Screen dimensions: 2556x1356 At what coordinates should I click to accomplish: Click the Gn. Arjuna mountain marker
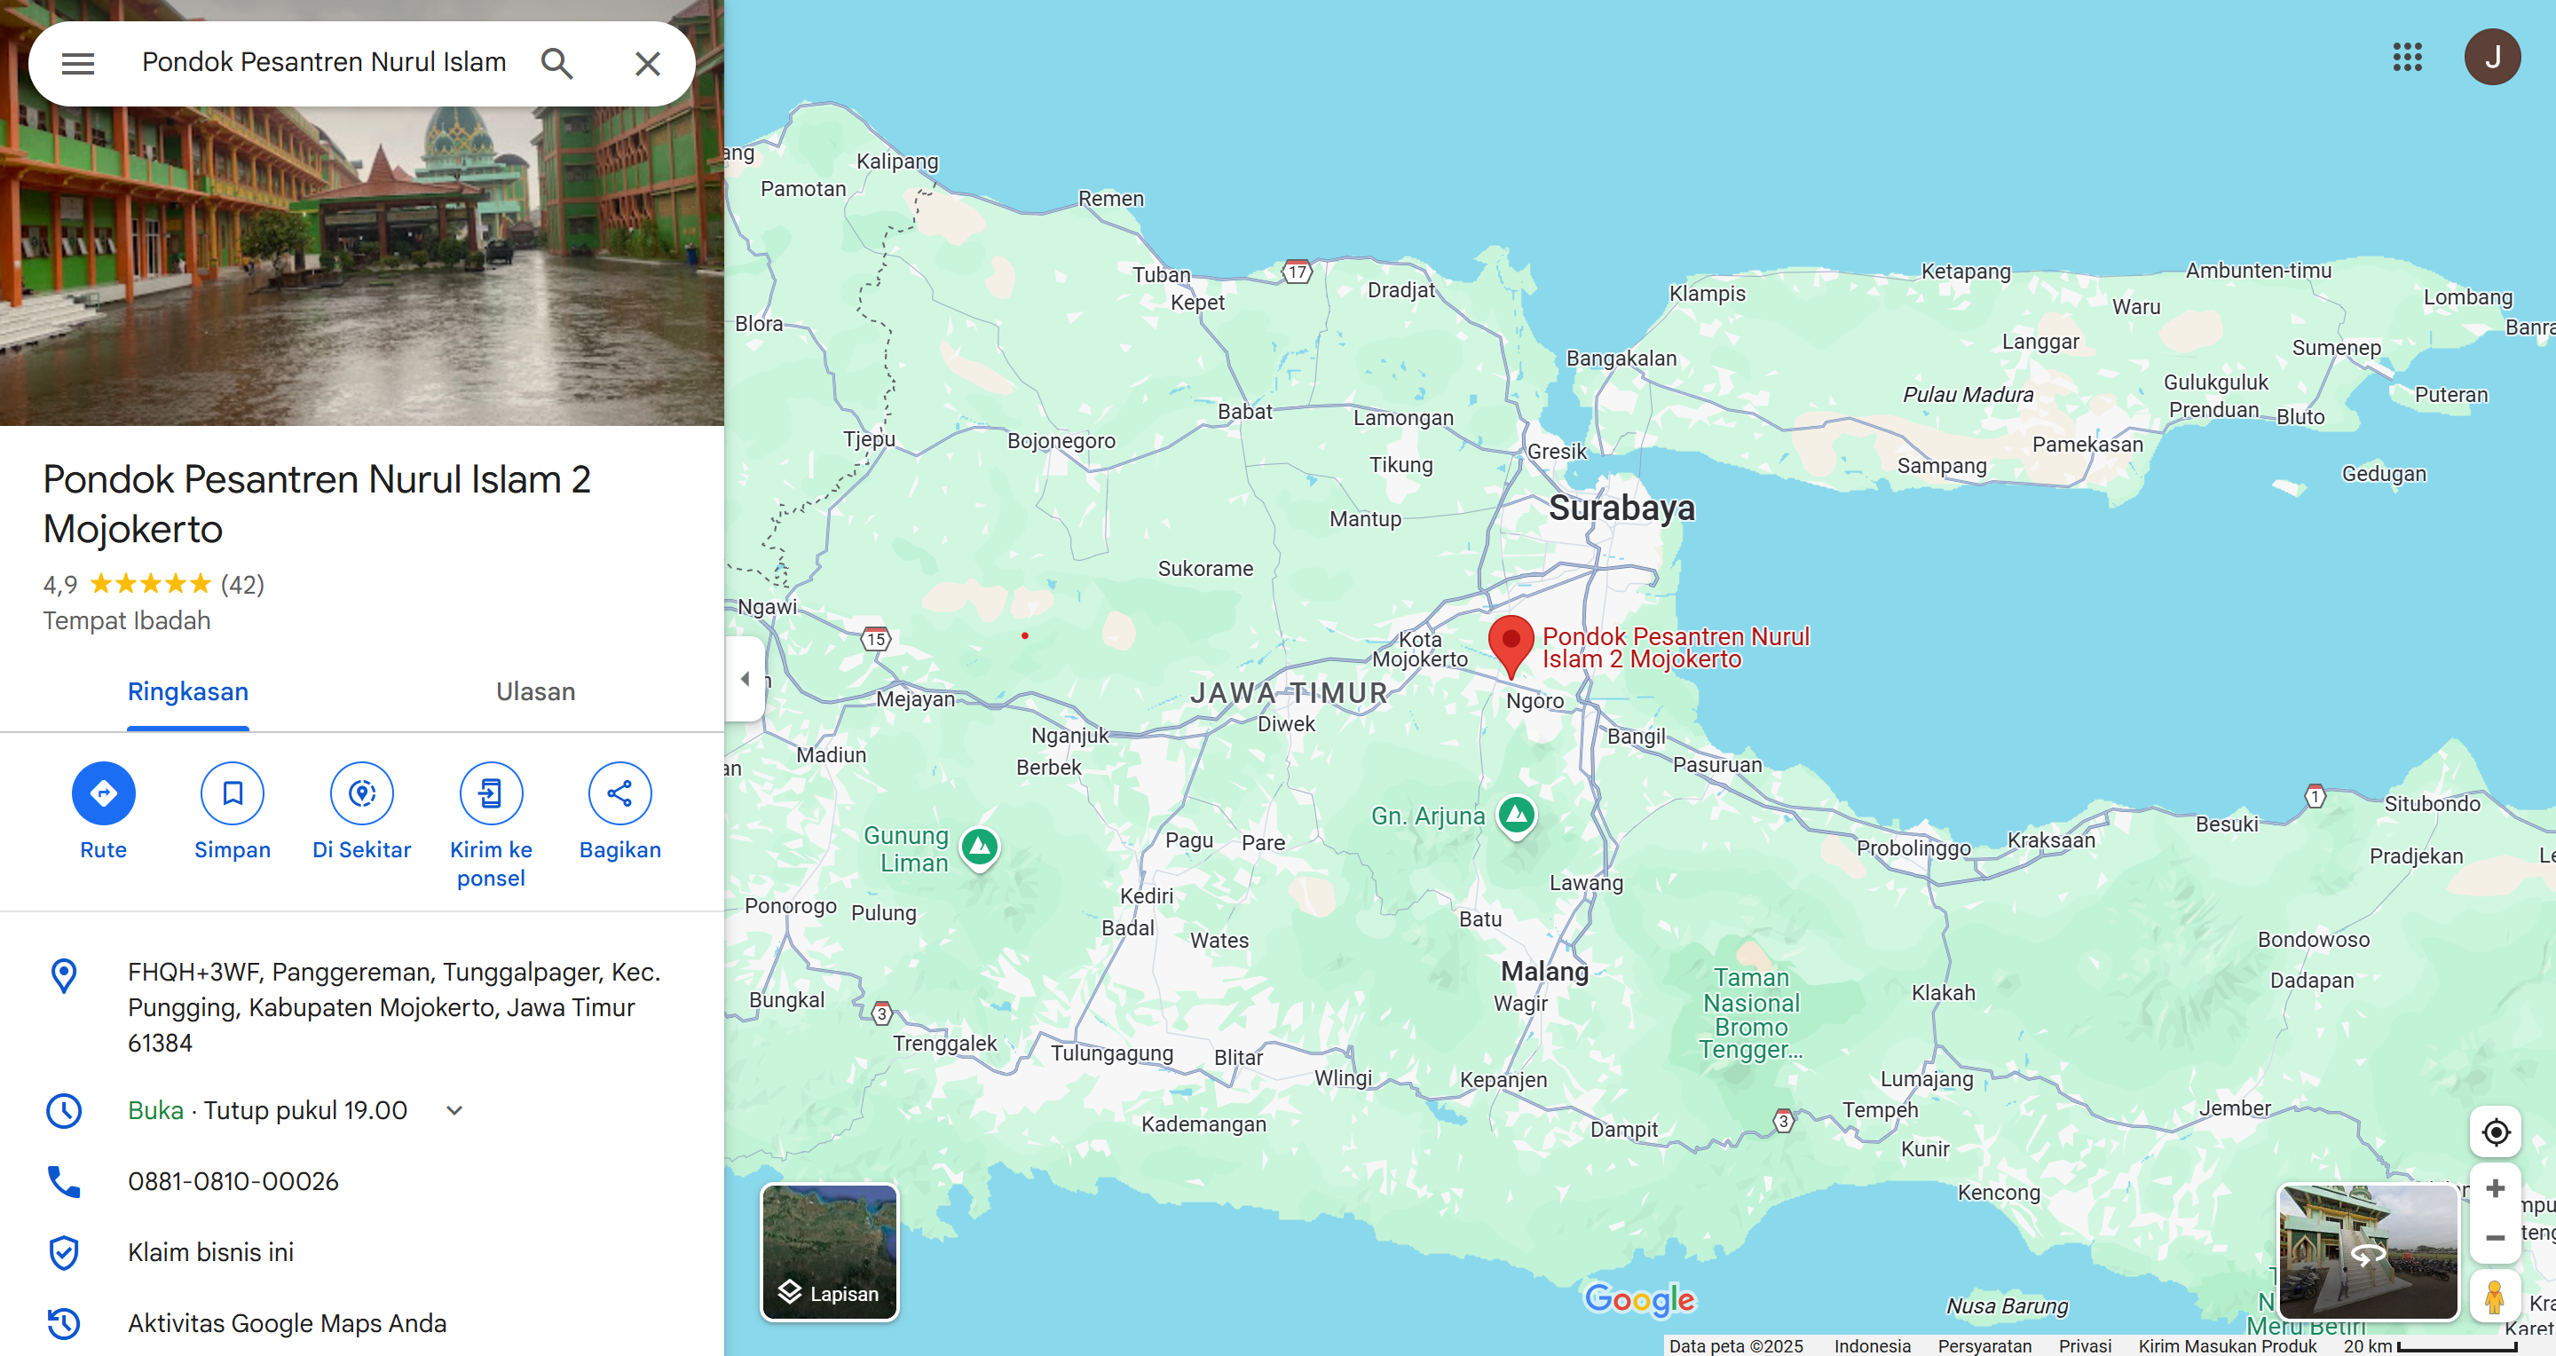click(x=1516, y=816)
